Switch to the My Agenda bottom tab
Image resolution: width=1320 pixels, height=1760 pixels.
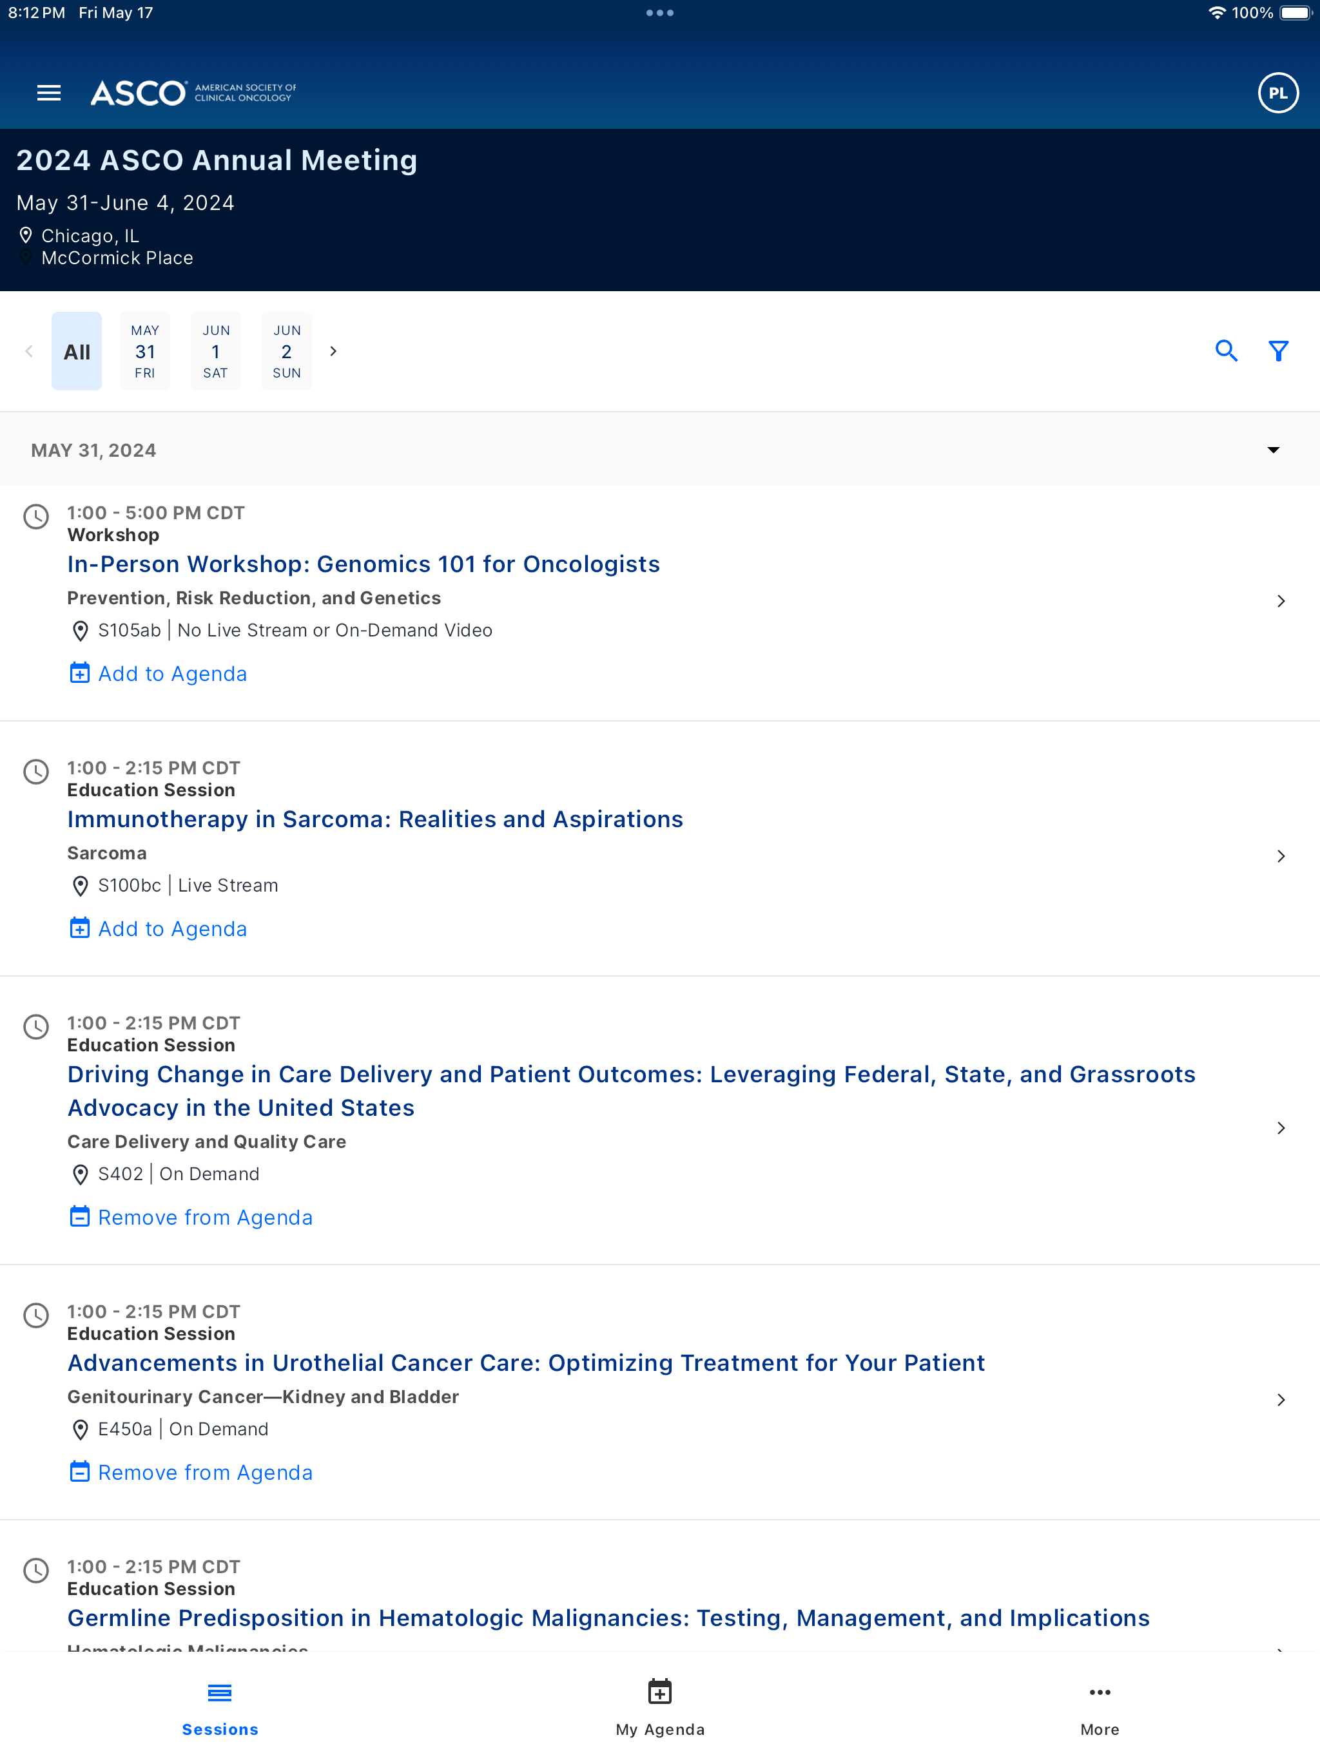click(660, 1708)
